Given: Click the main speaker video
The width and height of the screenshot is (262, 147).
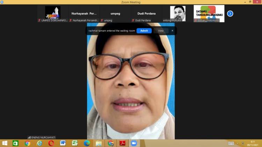Looking at the screenshot, I should click(131, 81).
